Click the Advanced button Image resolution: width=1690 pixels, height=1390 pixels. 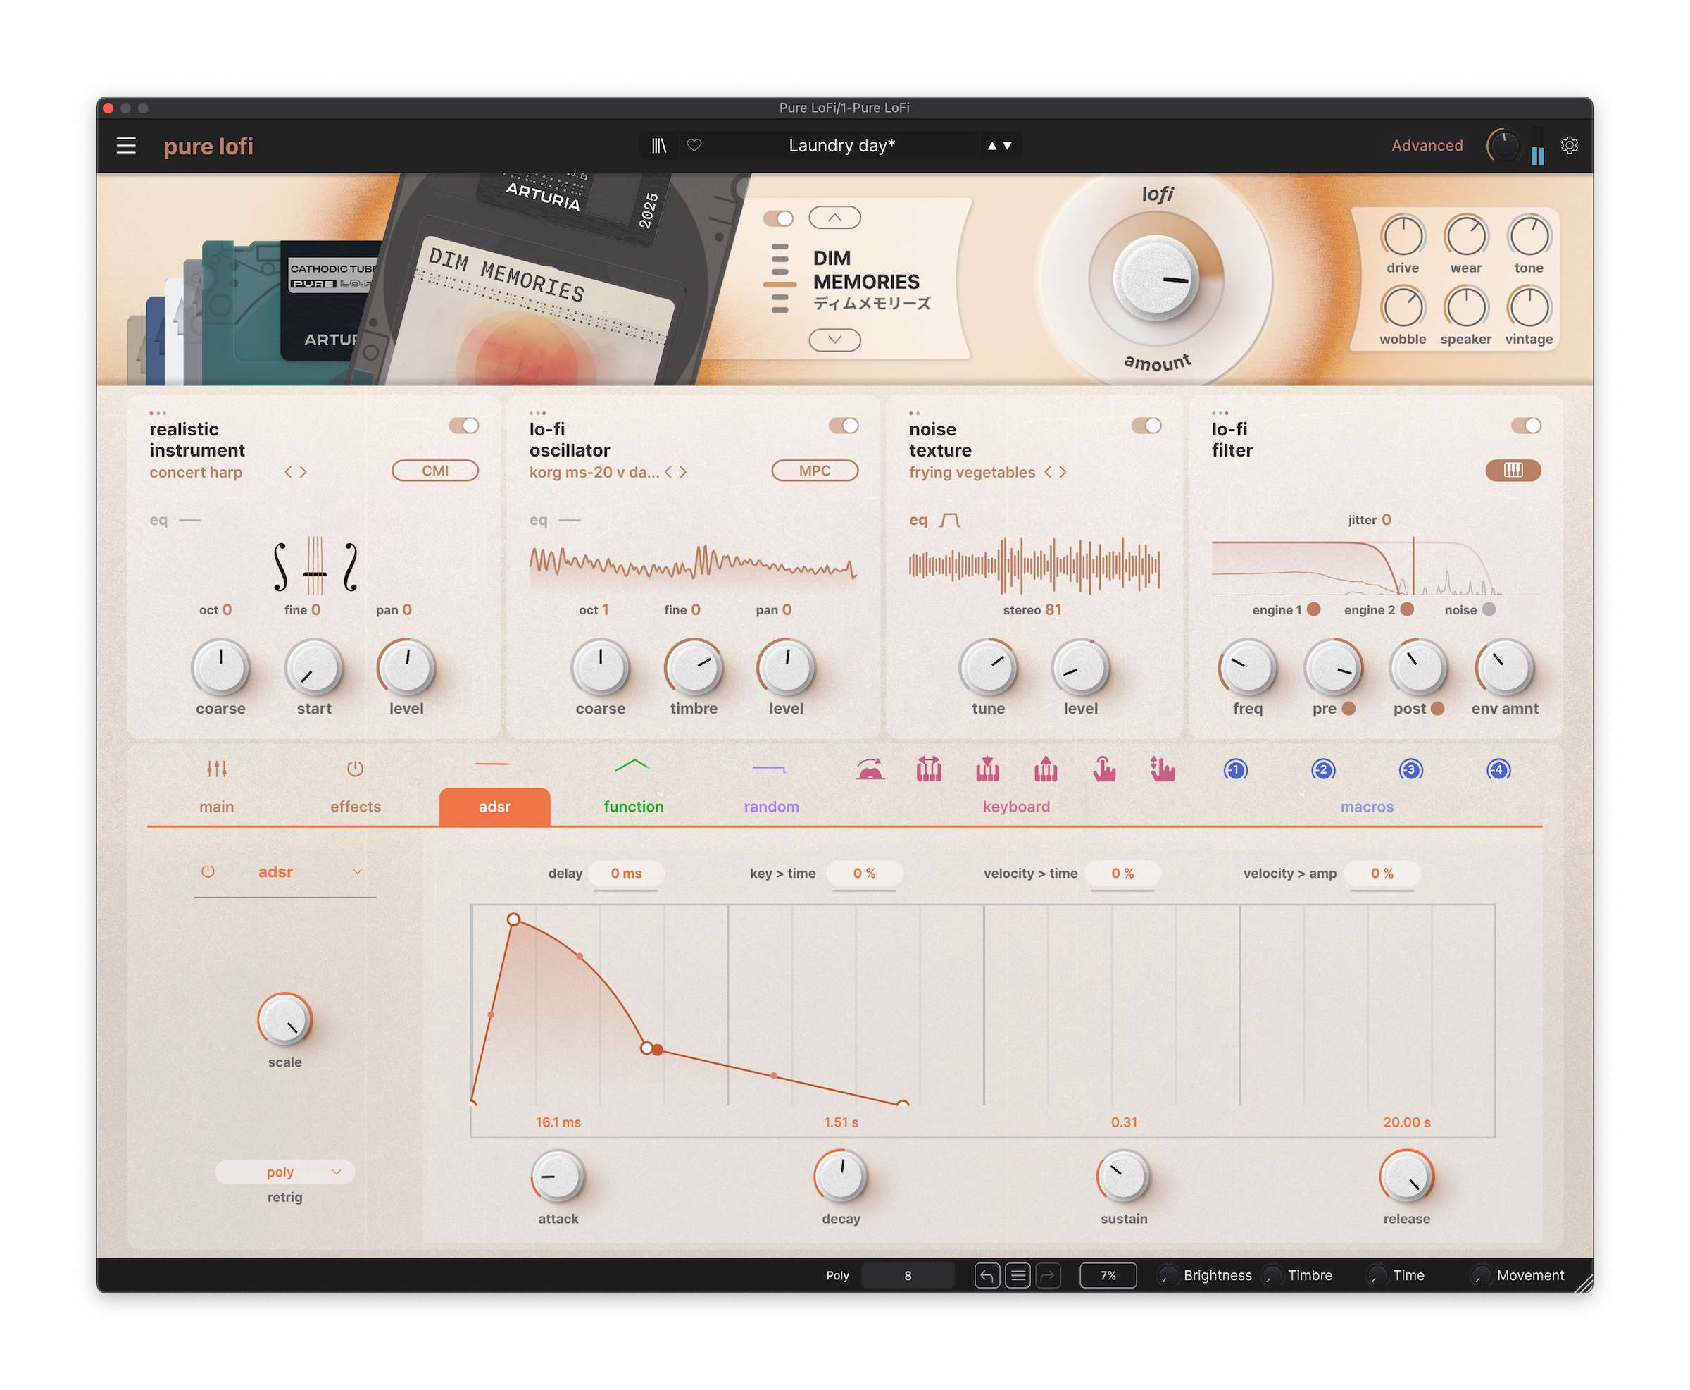pos(1426,146)
